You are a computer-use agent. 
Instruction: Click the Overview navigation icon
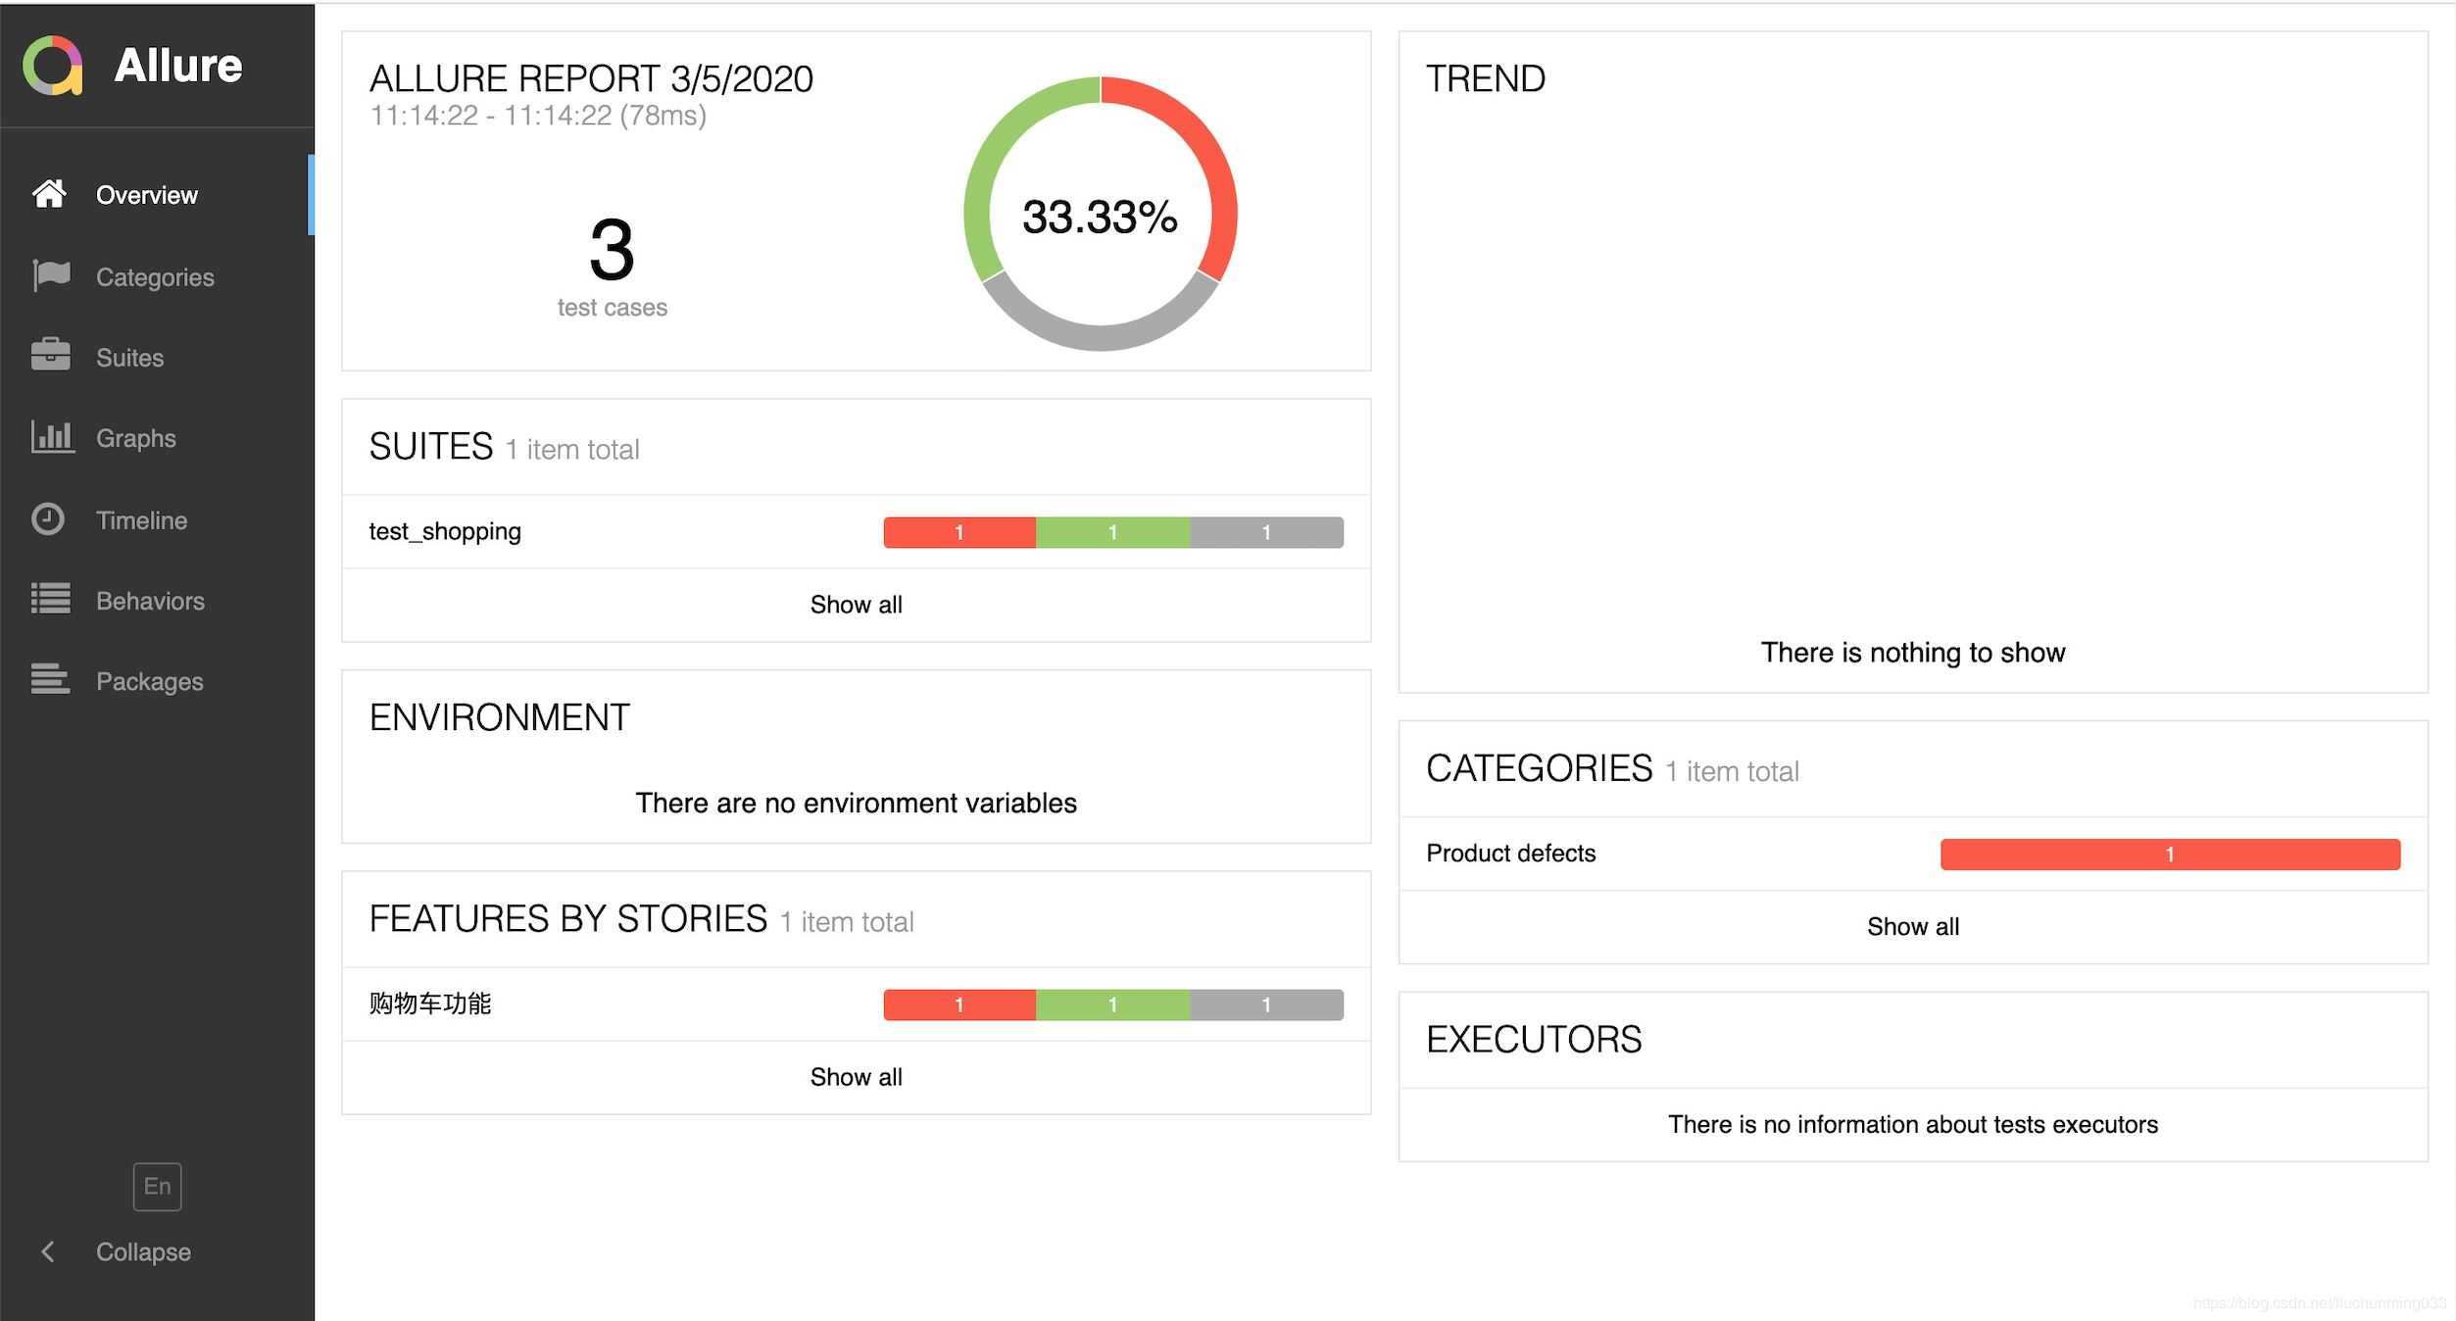point(49,194)
